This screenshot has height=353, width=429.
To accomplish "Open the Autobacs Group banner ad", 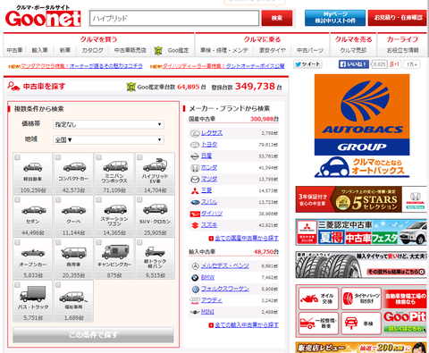I will click(362, 126).
